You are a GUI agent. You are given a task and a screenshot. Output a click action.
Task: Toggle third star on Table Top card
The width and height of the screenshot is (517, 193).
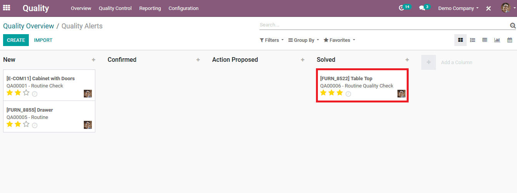(340, 93)
